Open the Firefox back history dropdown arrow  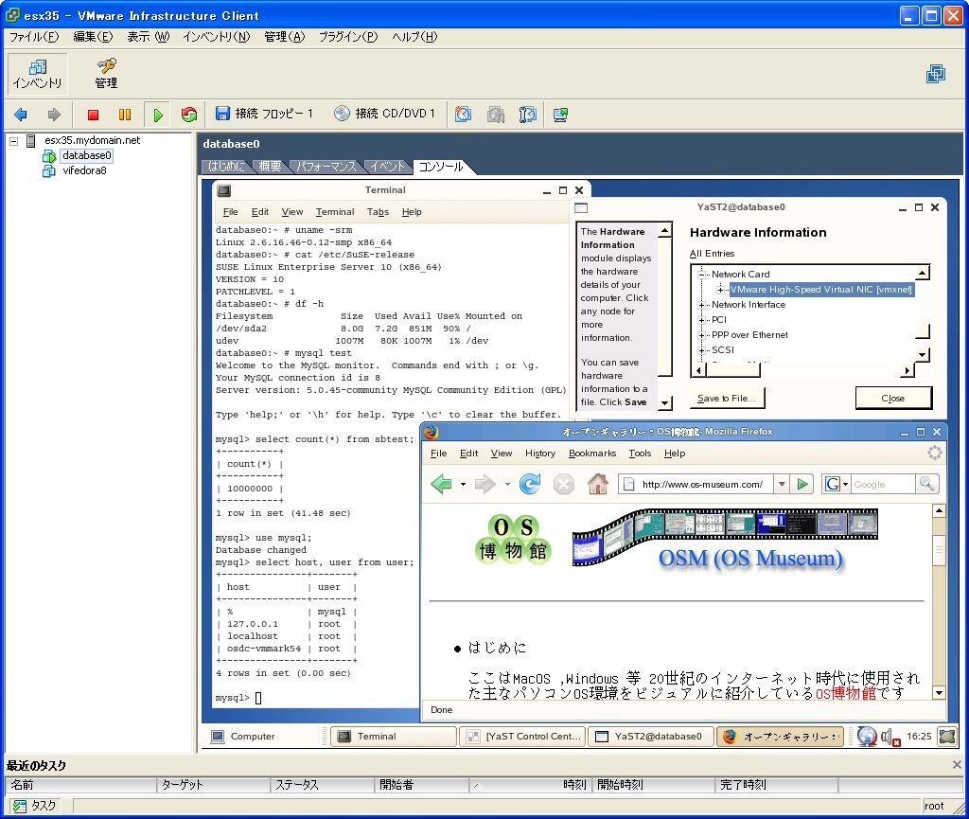tap(463, 484)
